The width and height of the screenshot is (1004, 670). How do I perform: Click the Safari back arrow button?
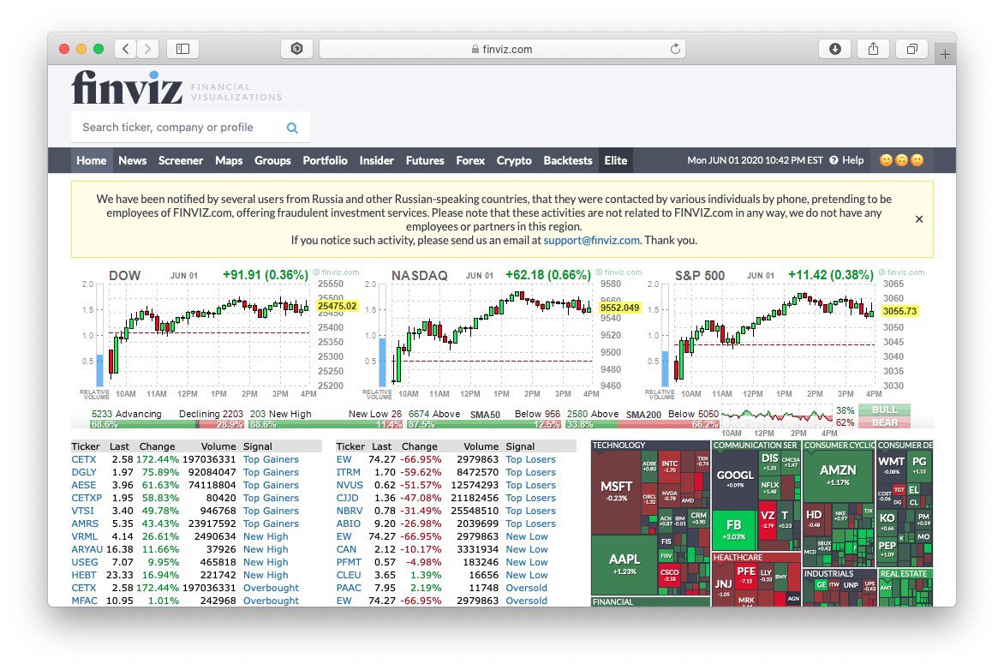[x=125, y=49]
